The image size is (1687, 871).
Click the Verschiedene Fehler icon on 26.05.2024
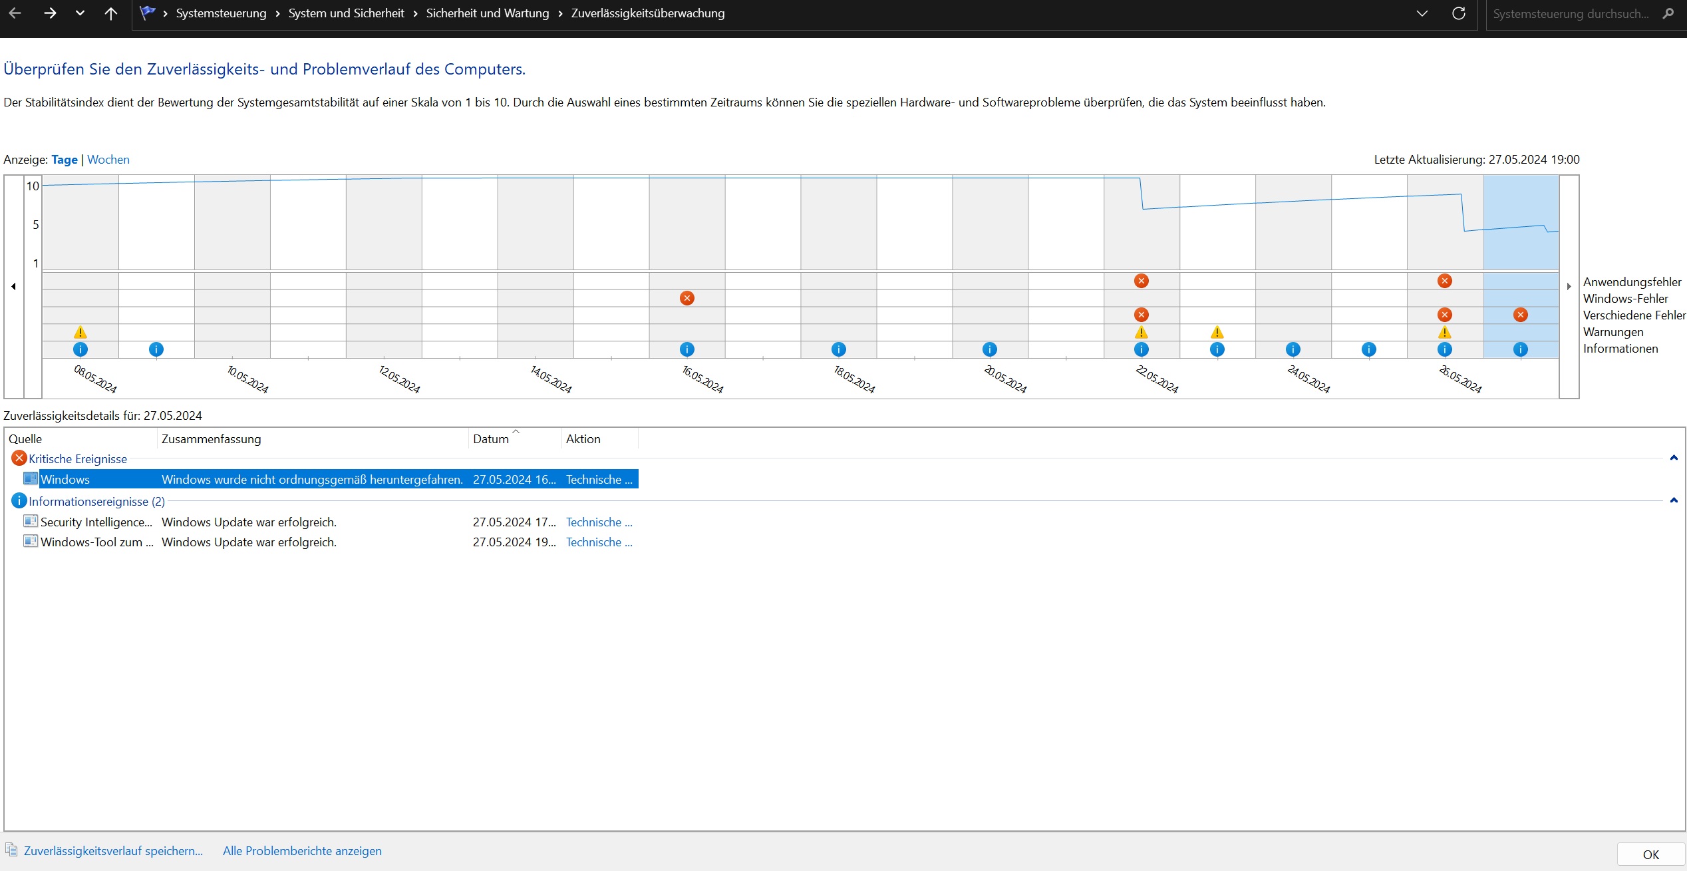(1445, 315)
